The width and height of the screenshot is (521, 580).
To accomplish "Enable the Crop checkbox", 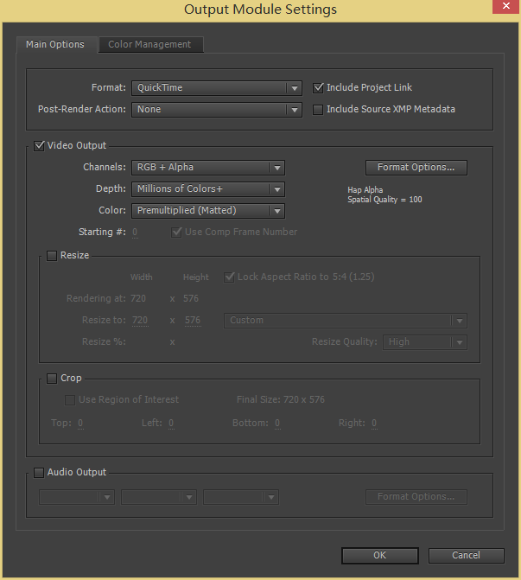I will [52, 379].
